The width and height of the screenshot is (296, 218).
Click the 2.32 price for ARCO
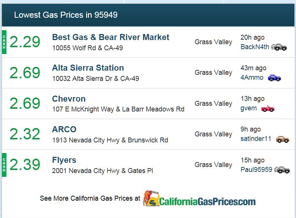[25, 134]
